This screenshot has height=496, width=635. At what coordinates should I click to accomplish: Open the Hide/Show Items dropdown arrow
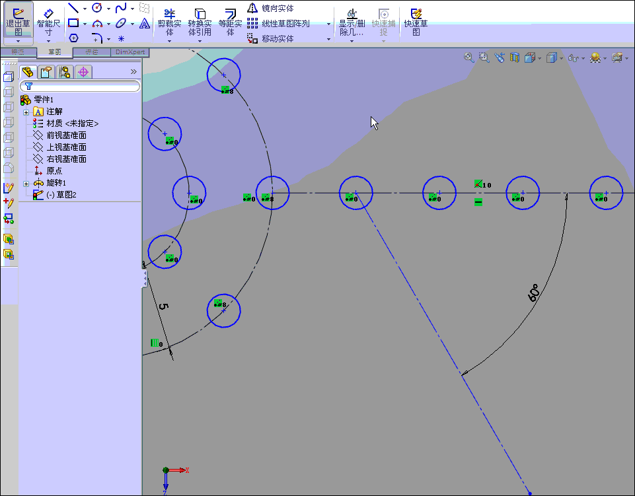583,59
